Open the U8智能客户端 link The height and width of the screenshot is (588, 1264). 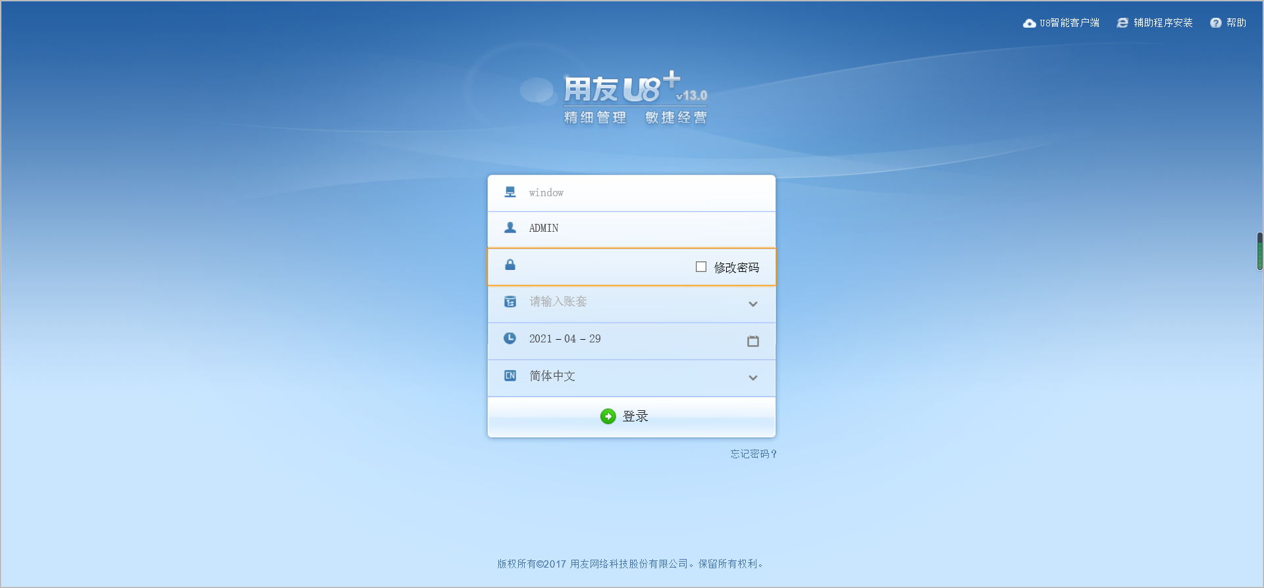coord(1069,23)
